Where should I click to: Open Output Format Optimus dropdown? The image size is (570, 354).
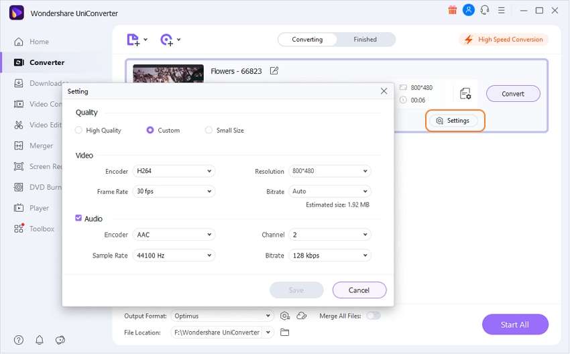222,316
